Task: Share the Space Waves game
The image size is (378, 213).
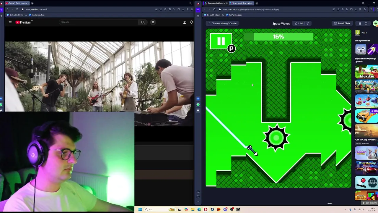Action: tap(360, 23)
